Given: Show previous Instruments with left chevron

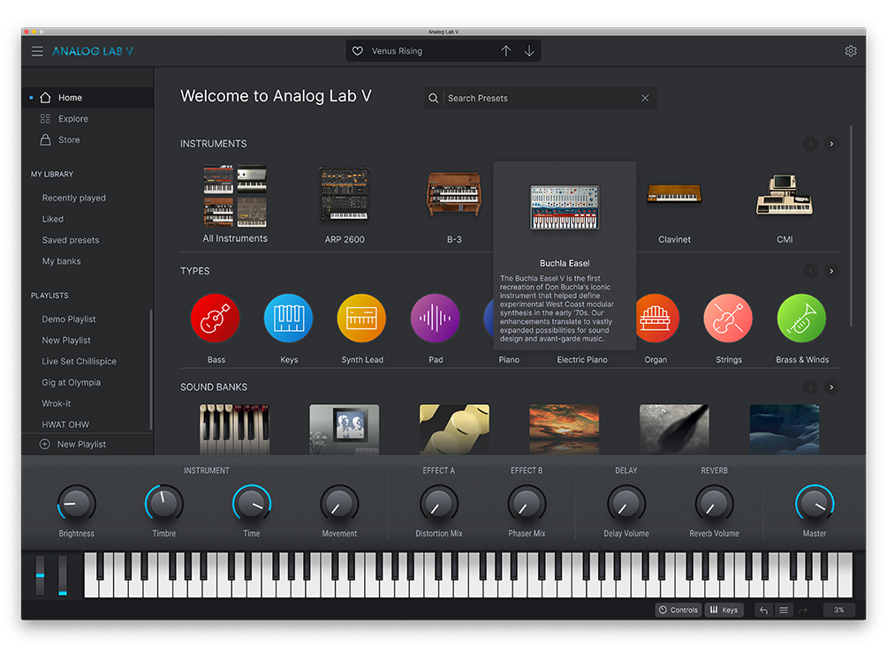Looking at the screenshot, I should (x=811, y=144).
